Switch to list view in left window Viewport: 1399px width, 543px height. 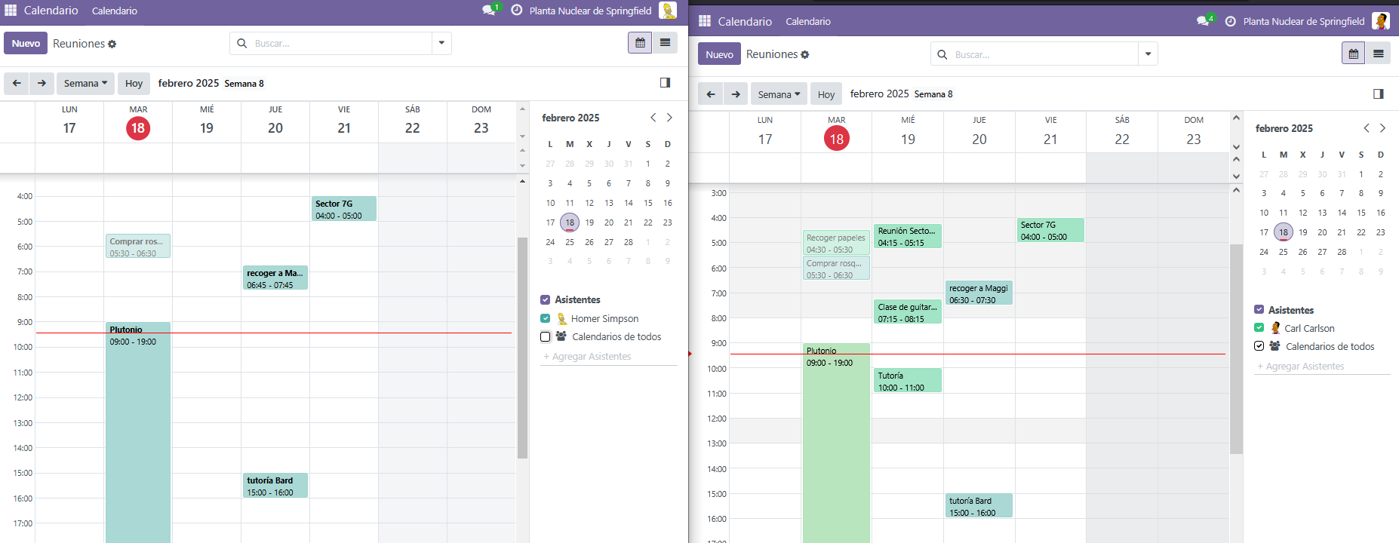665,43
